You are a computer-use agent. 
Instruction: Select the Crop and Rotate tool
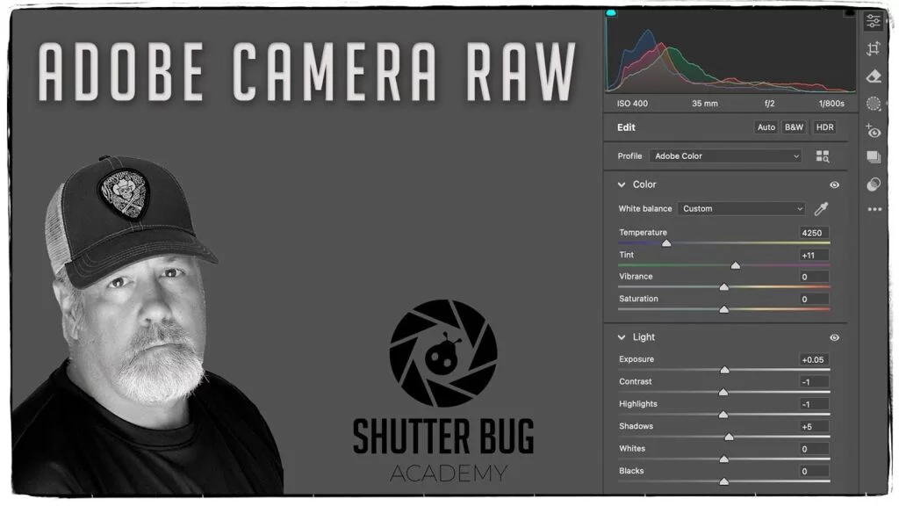coord(874,50)
